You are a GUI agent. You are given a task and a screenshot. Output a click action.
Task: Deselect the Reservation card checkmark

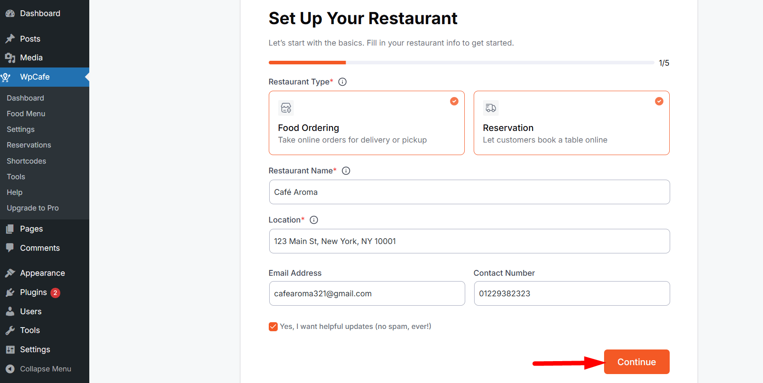click(659, 101)
